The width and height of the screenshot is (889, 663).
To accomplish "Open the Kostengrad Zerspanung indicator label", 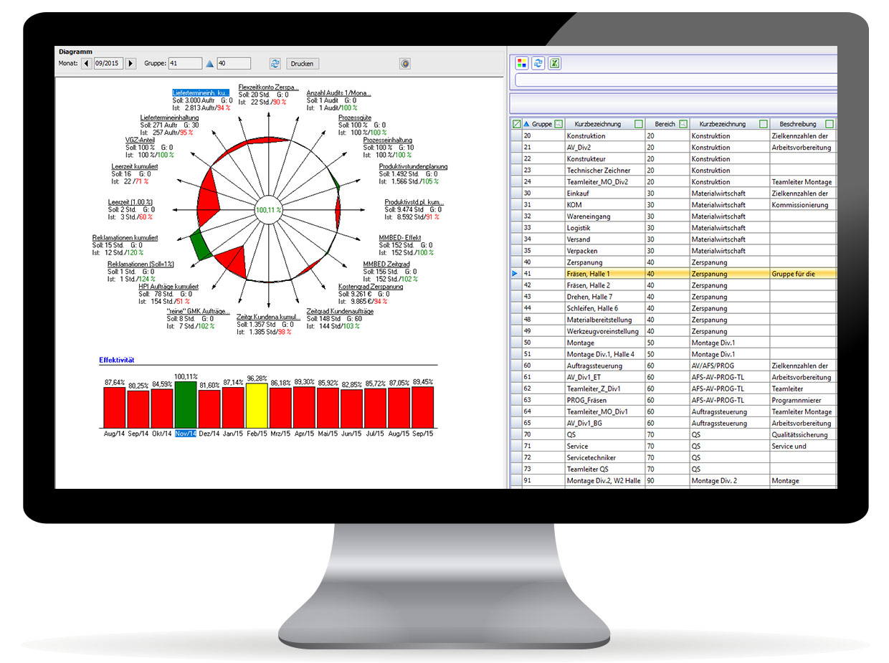I will coord(371,287).
